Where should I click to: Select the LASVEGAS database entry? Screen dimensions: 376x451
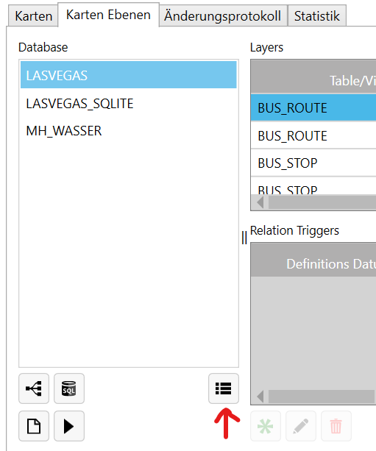pos(129,75)
